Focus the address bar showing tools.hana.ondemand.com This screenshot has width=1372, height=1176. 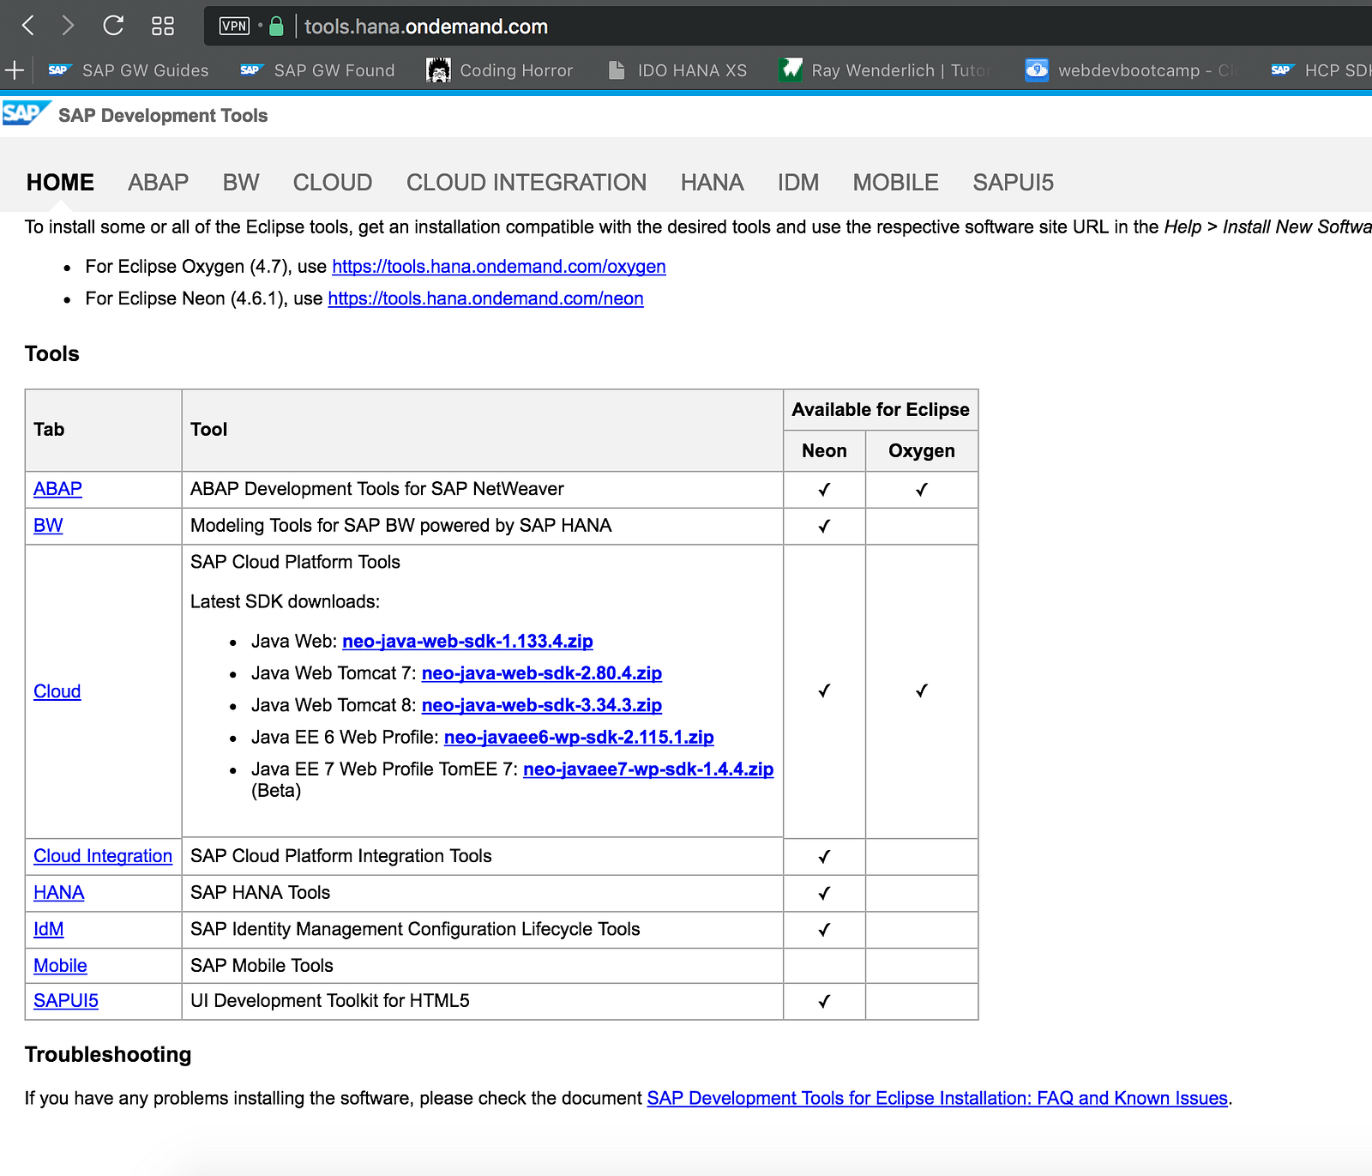click(426, 27)
